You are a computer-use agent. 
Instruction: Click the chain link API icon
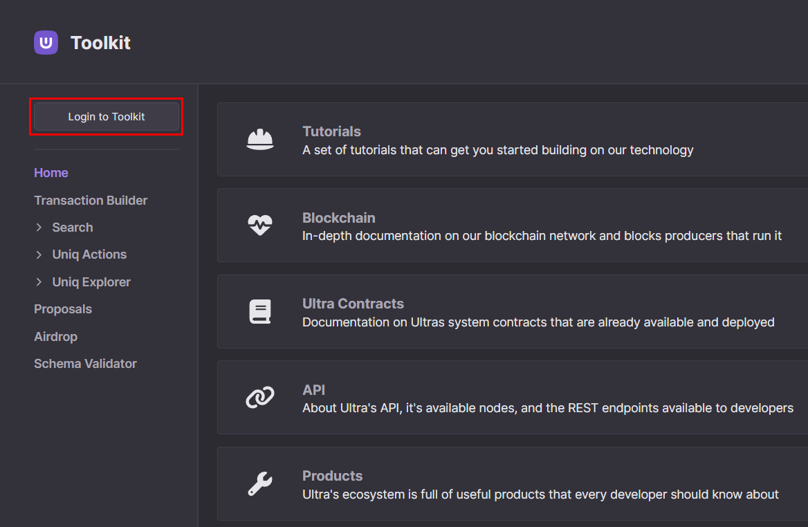[259, 397]
